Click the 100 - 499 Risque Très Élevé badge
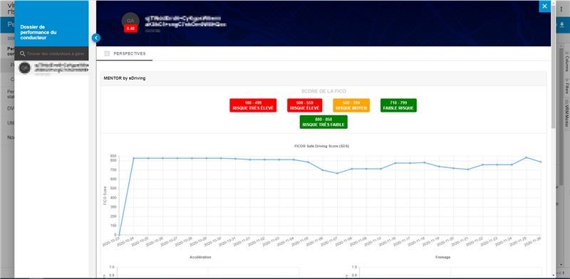The image size is (570, 279). point(253,105)
